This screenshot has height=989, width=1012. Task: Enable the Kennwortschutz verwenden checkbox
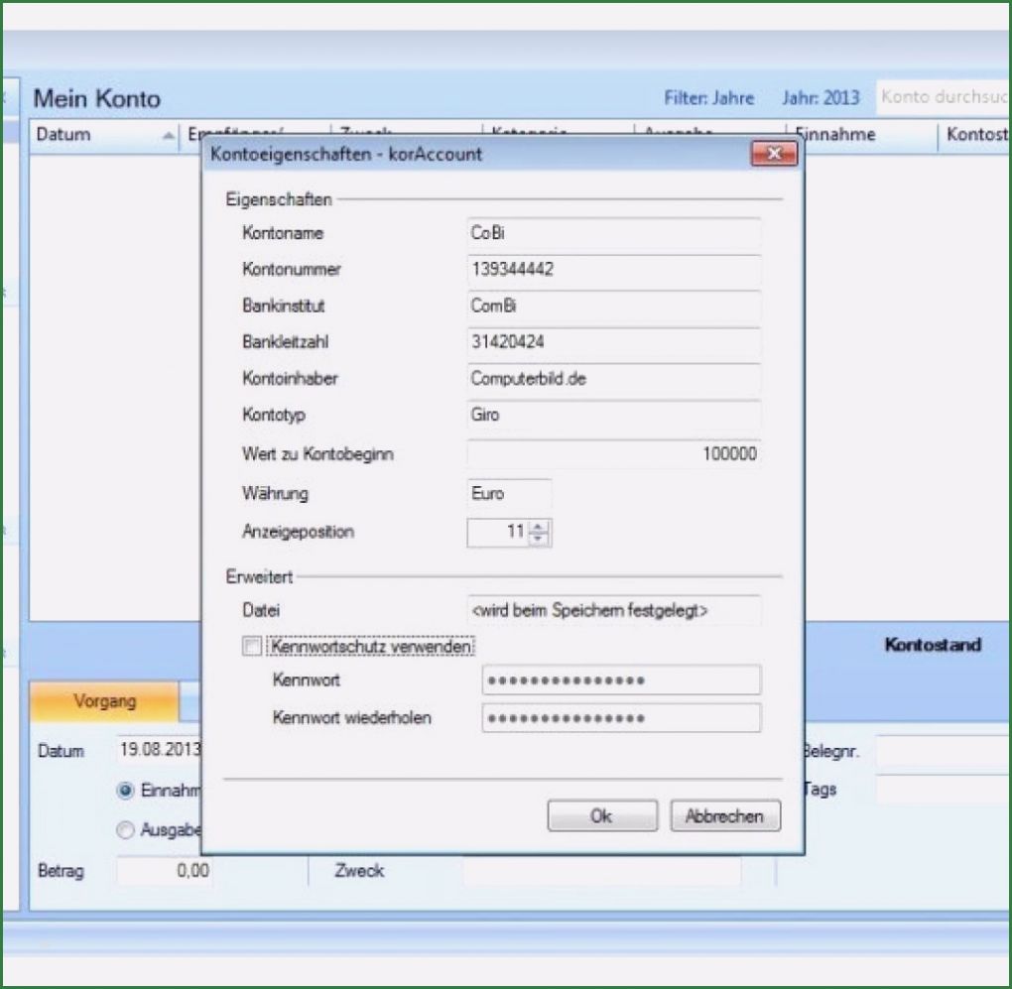tap(252, 647)
